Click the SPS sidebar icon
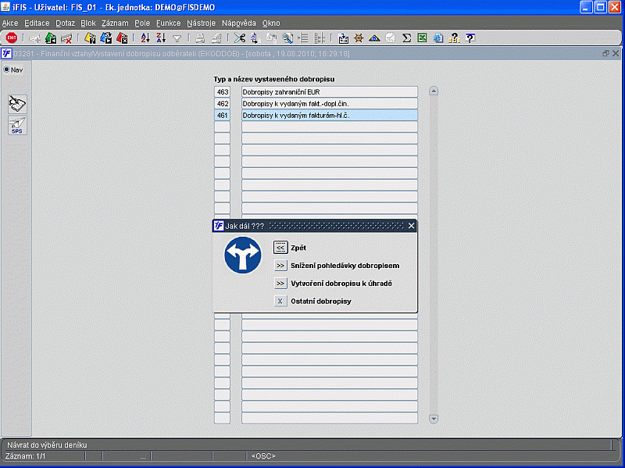This screenshot has height=468, width=625. (17, 125)
